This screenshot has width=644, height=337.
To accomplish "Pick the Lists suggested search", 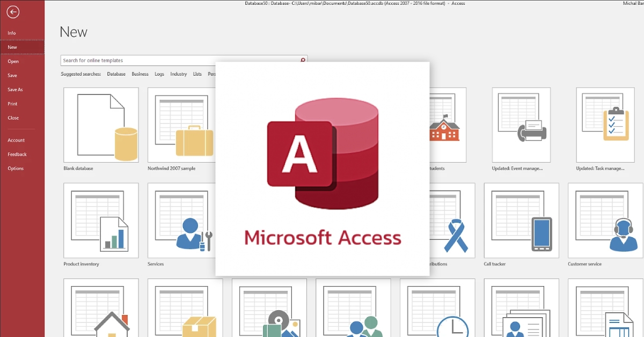I will pos(197,74).
